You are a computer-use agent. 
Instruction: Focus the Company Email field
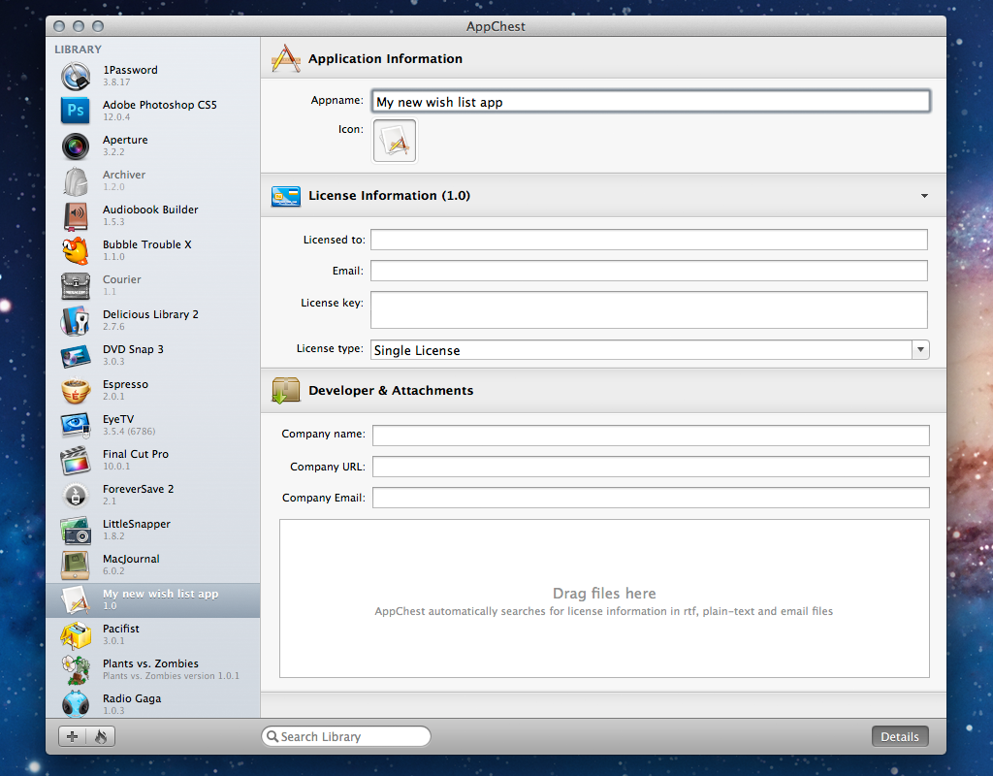coord(651,498)
